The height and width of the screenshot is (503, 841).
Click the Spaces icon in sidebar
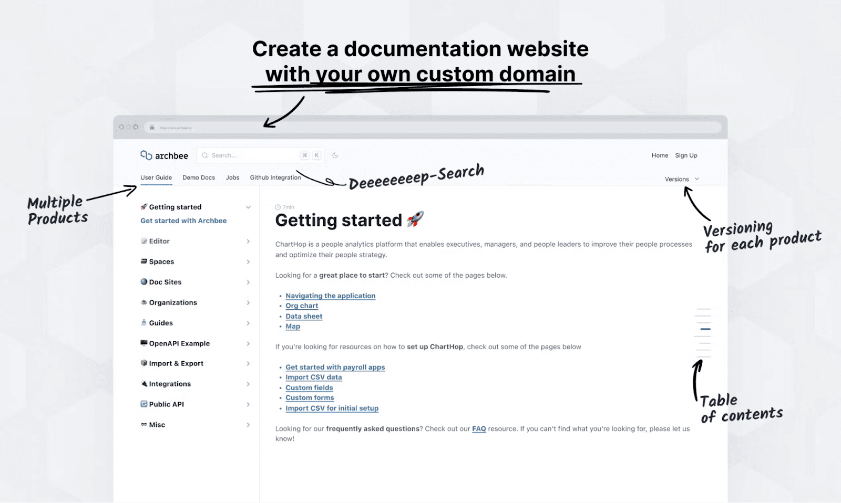[144, 261]
